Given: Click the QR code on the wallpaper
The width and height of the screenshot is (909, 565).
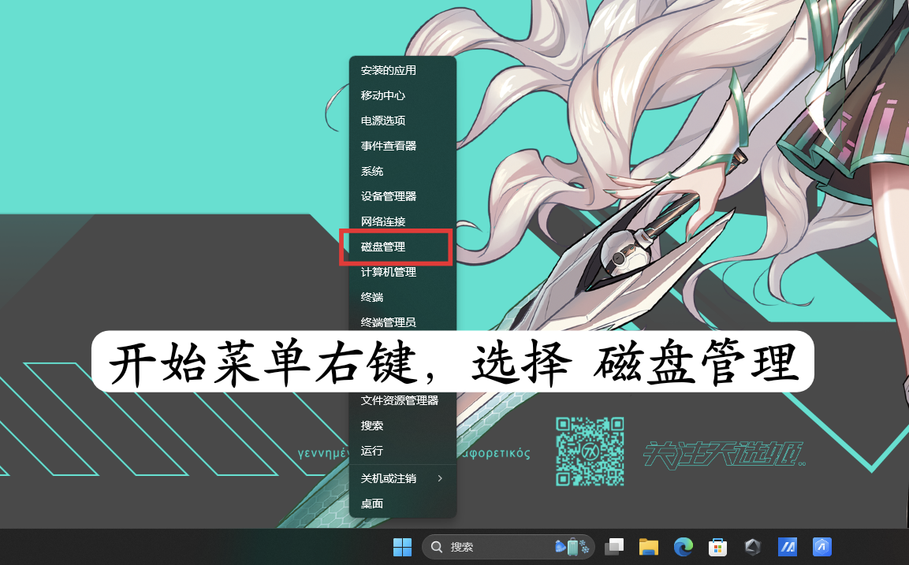Looking at the screenshot, I should coord(590,452).
